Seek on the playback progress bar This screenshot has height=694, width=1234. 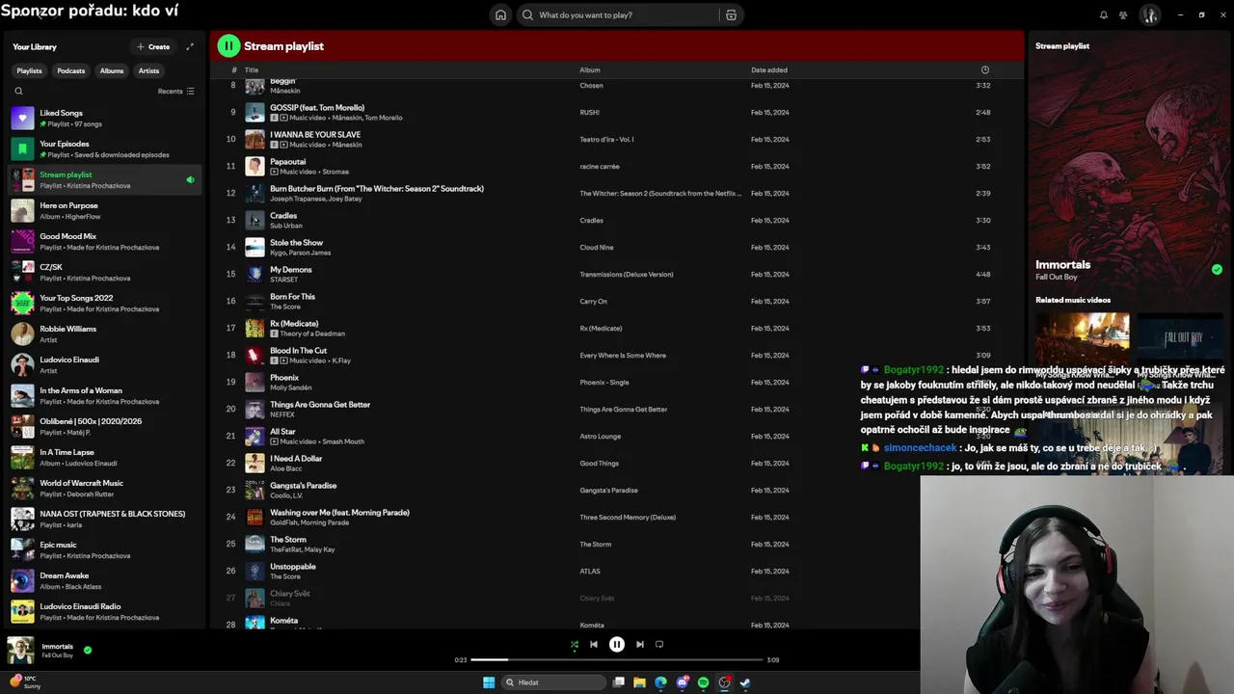pyautogui.click(x=617, y=660)
